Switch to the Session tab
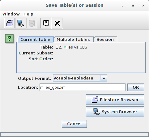The height and width of the screenshot is (137, 149). (105, 40)
